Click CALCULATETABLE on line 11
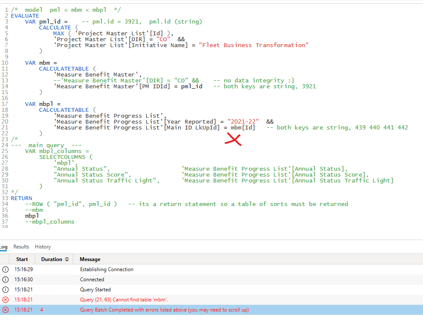 click(x=63, y=69)
